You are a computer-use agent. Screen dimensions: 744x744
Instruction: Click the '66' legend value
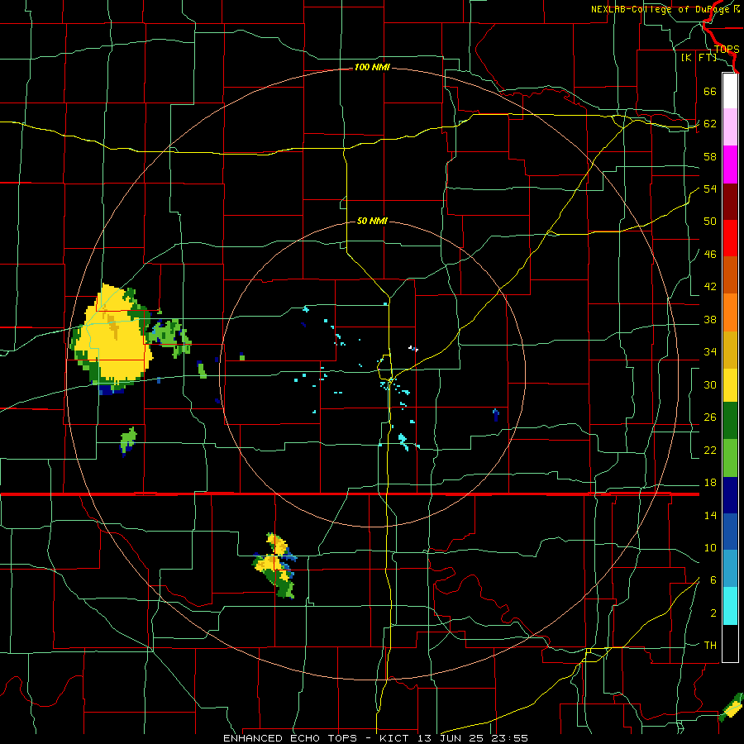[x=710, y=92]
